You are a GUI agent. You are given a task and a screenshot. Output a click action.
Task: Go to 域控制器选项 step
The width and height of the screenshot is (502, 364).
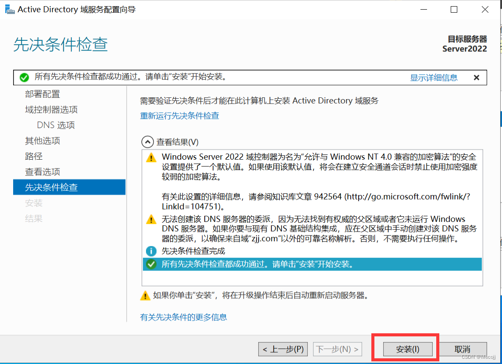pos(51,110)
